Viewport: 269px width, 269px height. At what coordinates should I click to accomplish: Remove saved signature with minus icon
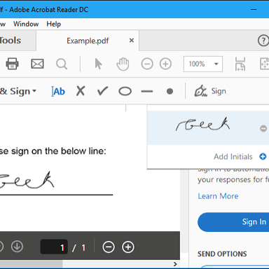coord(263,128)
